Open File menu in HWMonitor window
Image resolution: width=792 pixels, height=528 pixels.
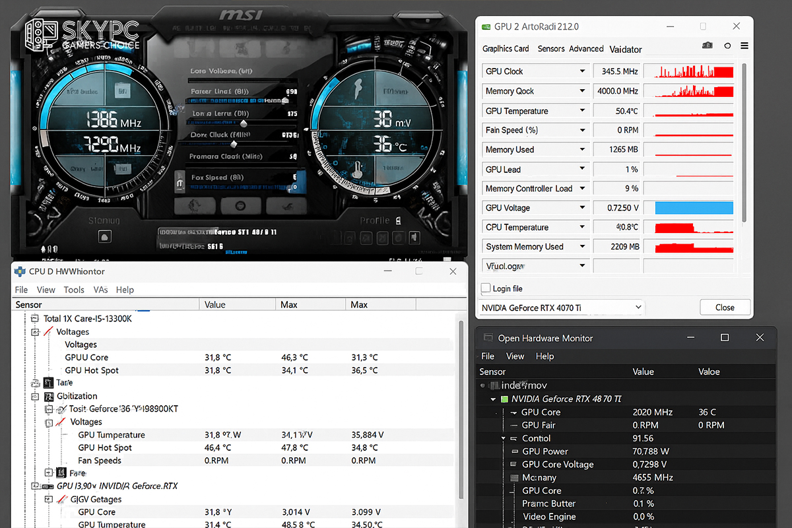click(21, 290)
